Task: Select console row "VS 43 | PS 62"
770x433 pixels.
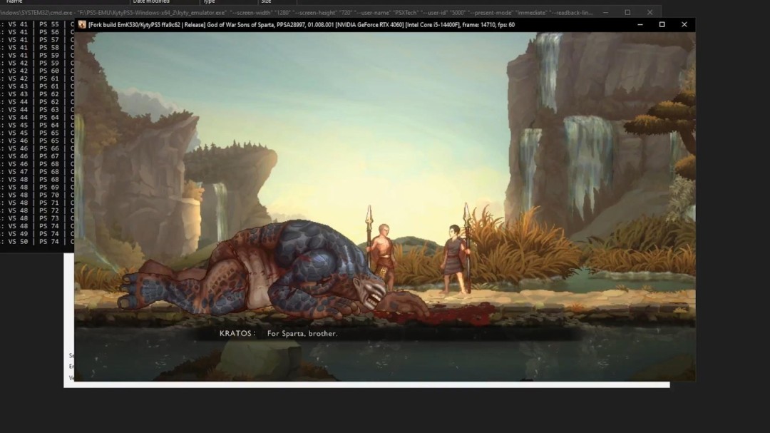Action: [x=37, y=94]
